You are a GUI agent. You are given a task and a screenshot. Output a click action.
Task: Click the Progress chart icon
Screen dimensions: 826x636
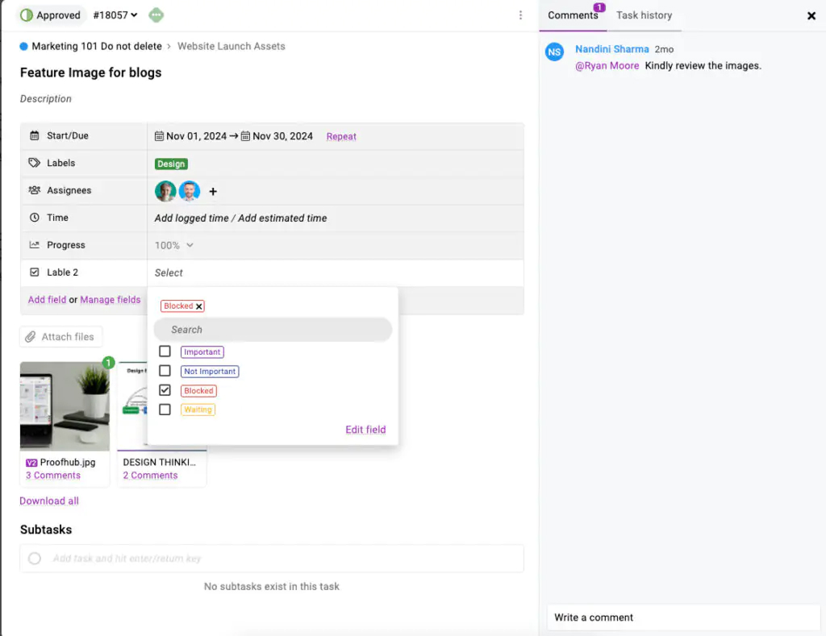click(x=34, y=245)
